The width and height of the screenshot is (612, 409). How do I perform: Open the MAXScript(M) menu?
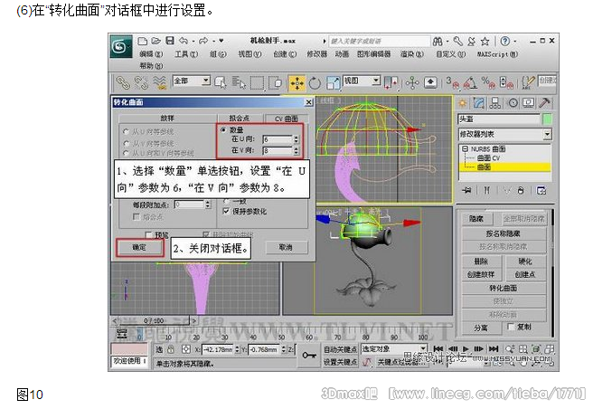point(497,54)
